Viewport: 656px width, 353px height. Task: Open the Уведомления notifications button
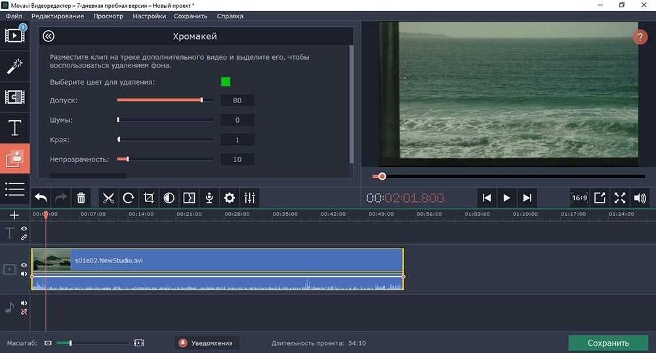pos(207,343)
